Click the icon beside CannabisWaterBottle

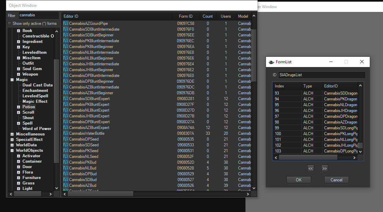tap(65, 133)
